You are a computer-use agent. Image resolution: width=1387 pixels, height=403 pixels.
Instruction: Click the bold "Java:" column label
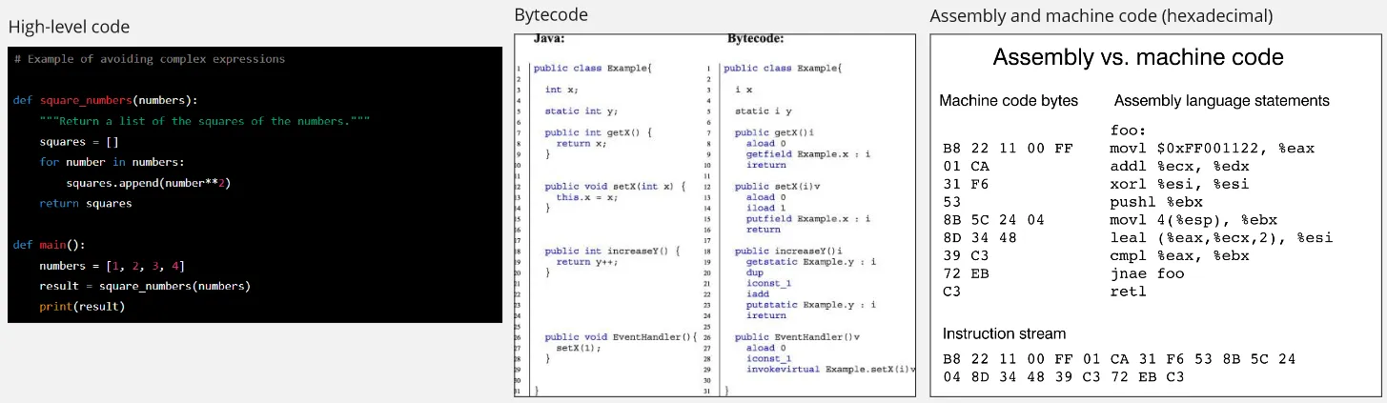[549, 40]
